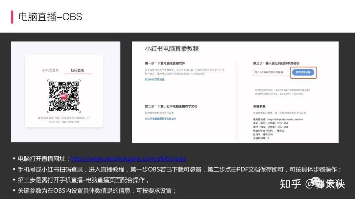The width and height of the screenshot is (355, 199).
Task: Switch to 手机号登录 tab
Action: (51, 70)
